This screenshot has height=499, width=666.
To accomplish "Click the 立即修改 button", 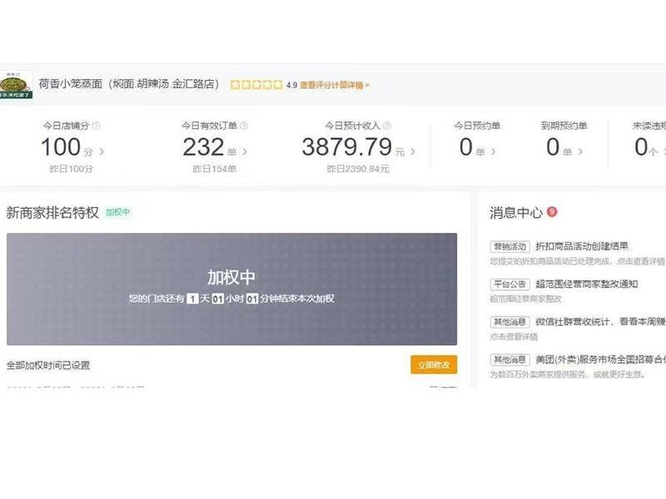I will click(434, 365).
